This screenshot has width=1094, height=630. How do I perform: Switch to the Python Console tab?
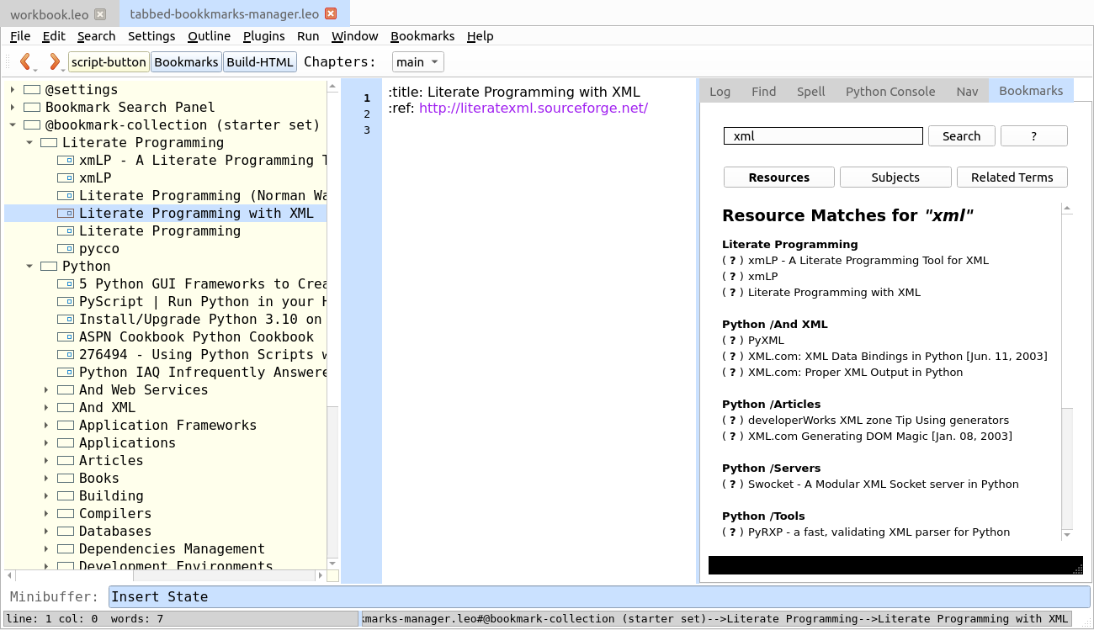coord(890,91)
